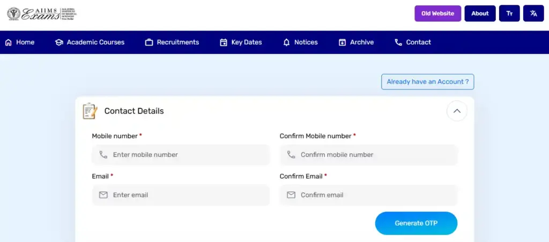Open the Archive menu item

[x=356, y=42]
